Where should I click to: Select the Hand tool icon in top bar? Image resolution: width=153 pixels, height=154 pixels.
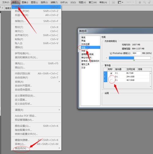click(x=140, y=2)
